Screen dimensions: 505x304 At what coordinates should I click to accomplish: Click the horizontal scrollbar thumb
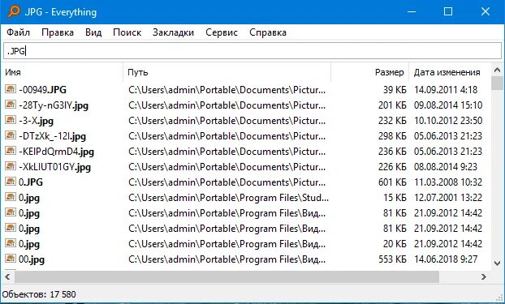click(227, 277)
